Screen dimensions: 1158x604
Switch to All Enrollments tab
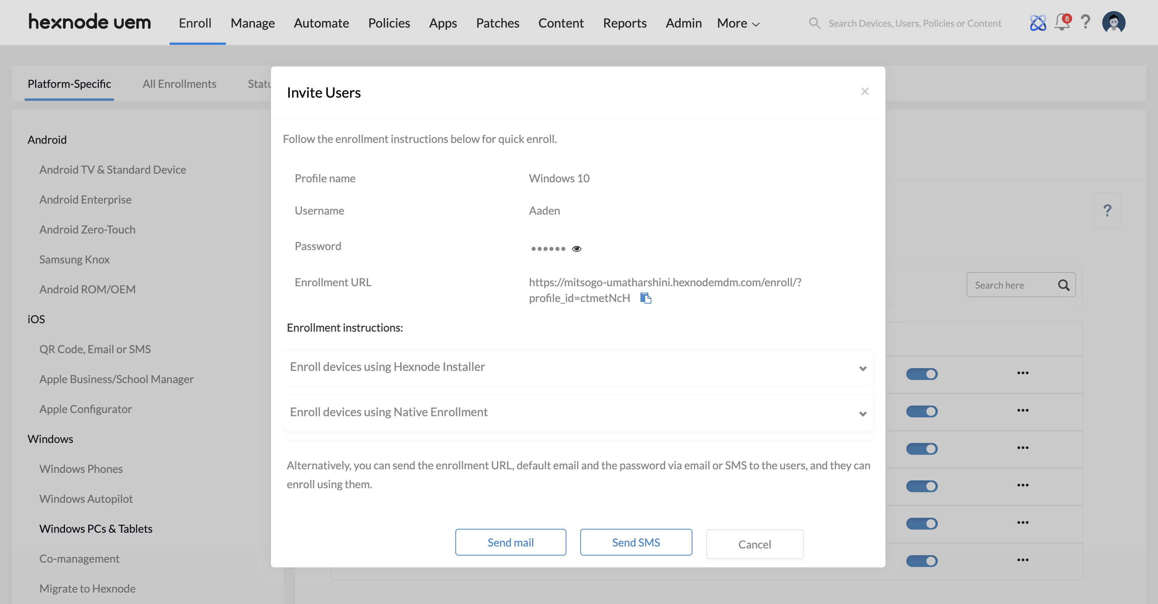pyautogui.click(x=179, y=84)
